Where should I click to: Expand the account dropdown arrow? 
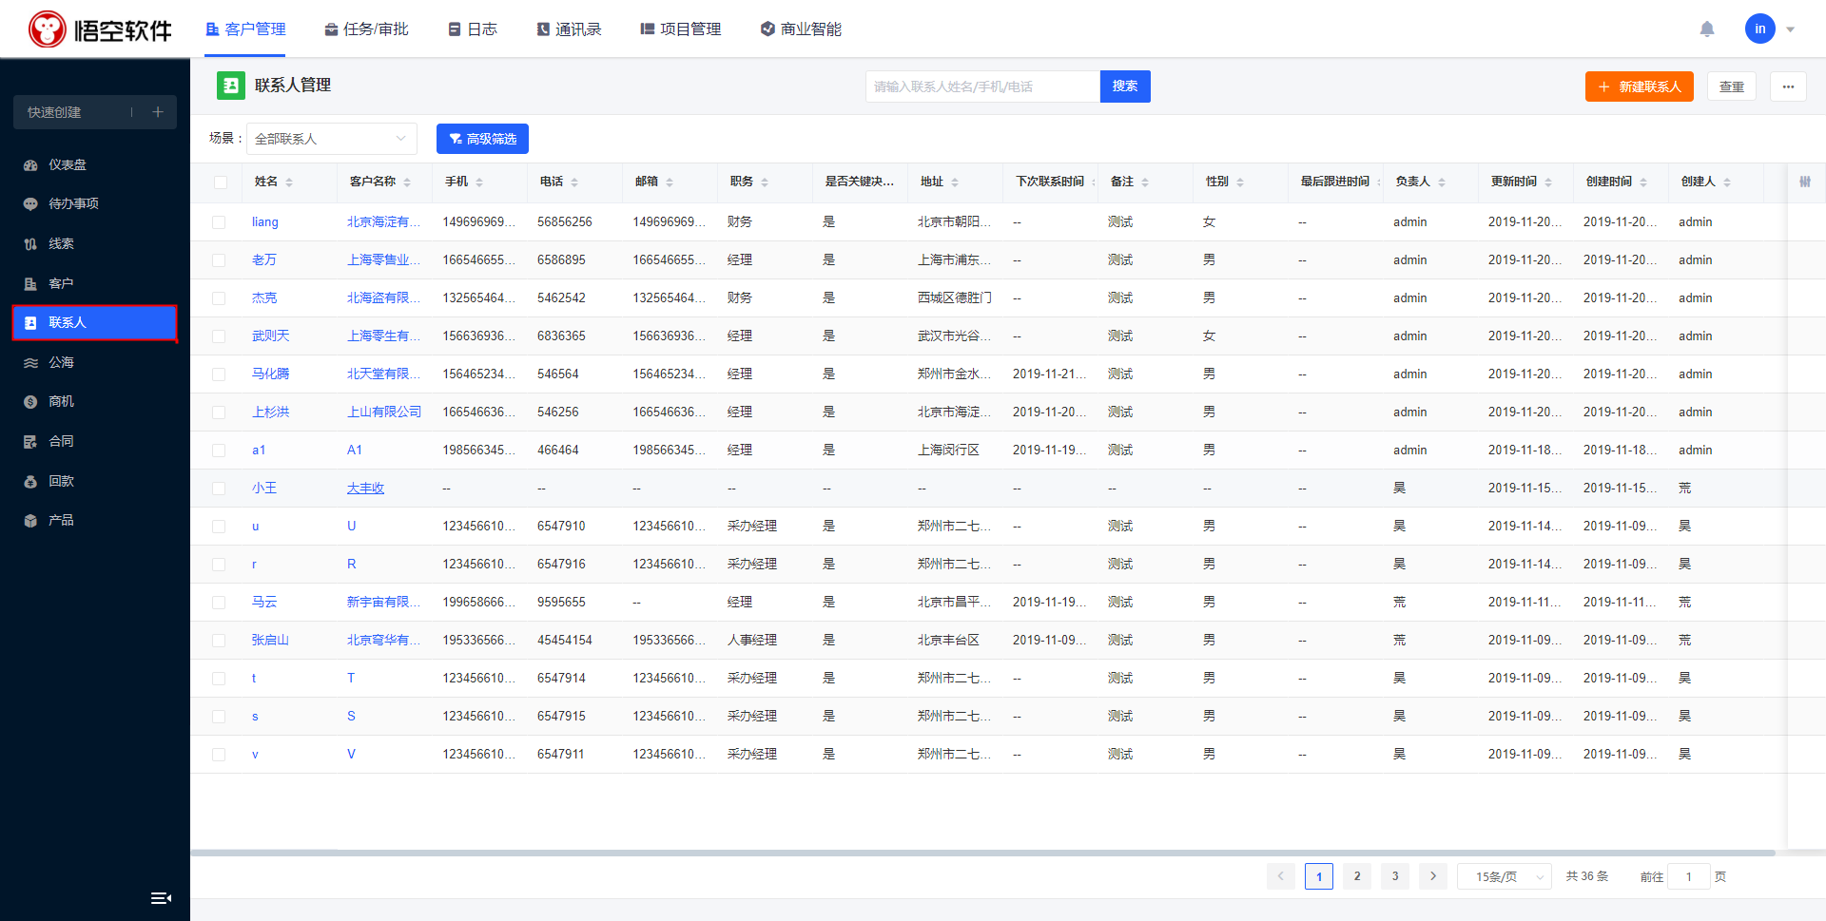coord(1790,29)
